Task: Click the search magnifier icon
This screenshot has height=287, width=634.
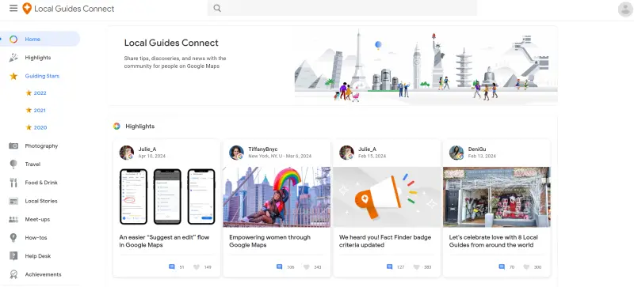Action: tap(217, 8)
